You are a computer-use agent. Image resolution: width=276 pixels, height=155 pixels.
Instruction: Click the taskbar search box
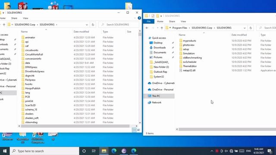44,151
